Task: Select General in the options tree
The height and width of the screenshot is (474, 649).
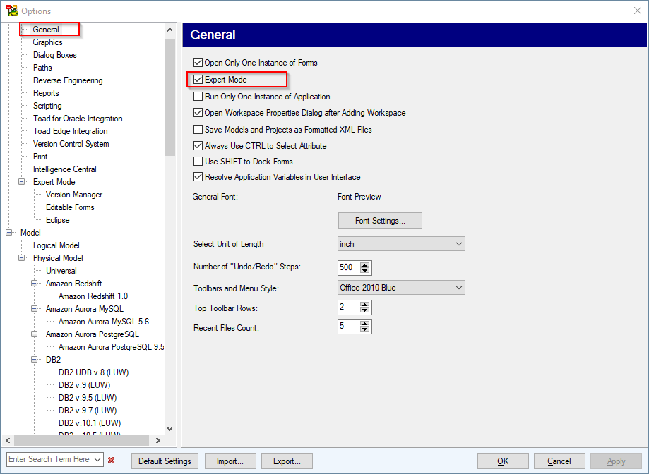Action: (46, 30)
